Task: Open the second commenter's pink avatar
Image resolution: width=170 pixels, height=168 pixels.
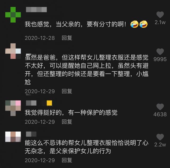Action: pyautogui.click(x=13, y=51)
